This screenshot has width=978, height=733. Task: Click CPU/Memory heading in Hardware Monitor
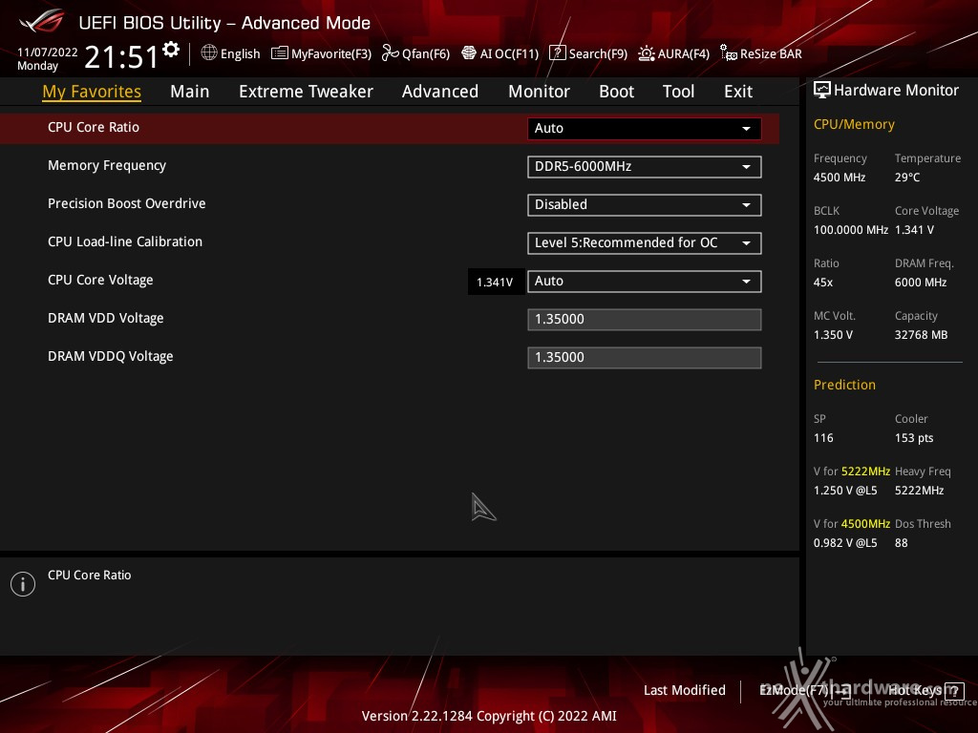click(854, 125)
